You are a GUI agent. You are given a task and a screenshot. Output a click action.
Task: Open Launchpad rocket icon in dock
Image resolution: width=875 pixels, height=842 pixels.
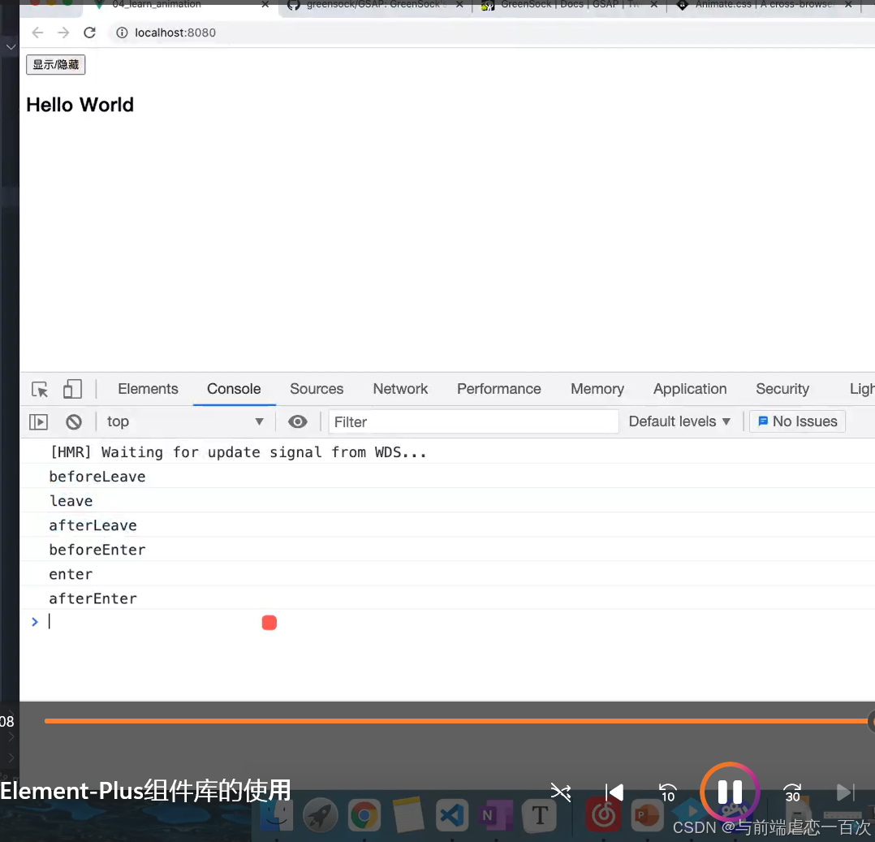point(321,816)
